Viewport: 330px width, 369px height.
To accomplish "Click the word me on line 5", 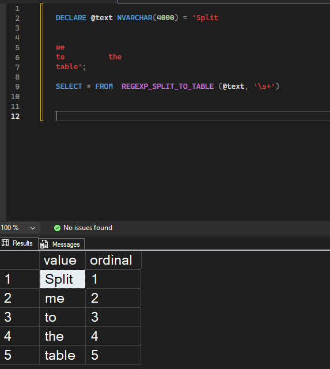I will point(60,47).
